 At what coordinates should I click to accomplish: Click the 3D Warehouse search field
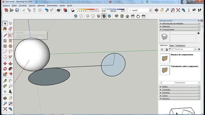coord(183,49)
